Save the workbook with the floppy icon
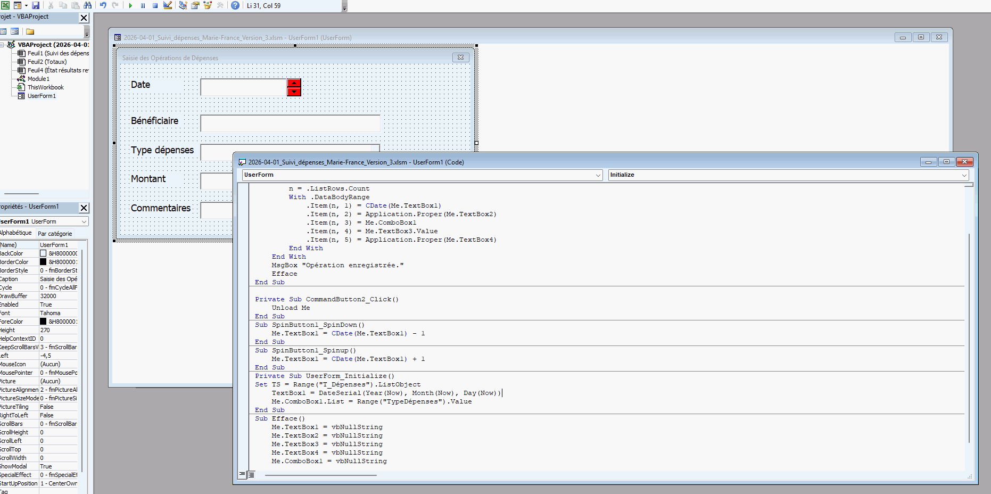The width and height of the screenshot is (991, 494). coord(36,5)
